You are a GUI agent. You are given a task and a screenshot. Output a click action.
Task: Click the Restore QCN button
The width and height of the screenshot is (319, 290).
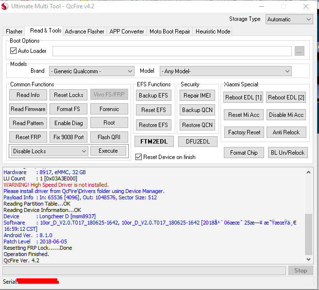click(197, 125)
